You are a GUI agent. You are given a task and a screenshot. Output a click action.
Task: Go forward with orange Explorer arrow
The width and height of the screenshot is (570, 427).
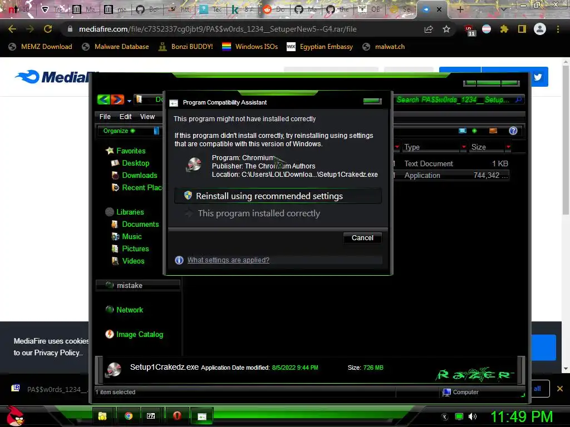pos(117,99)
